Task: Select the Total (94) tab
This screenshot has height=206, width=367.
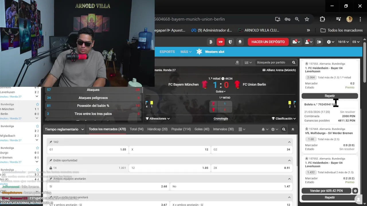Action: [x=136, y=129]
